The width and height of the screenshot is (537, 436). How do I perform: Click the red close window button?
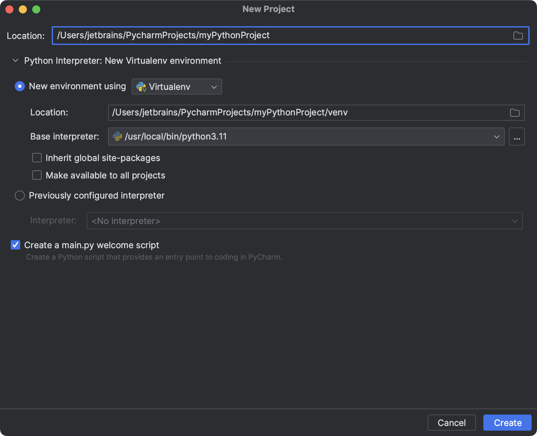click(9, 9)
